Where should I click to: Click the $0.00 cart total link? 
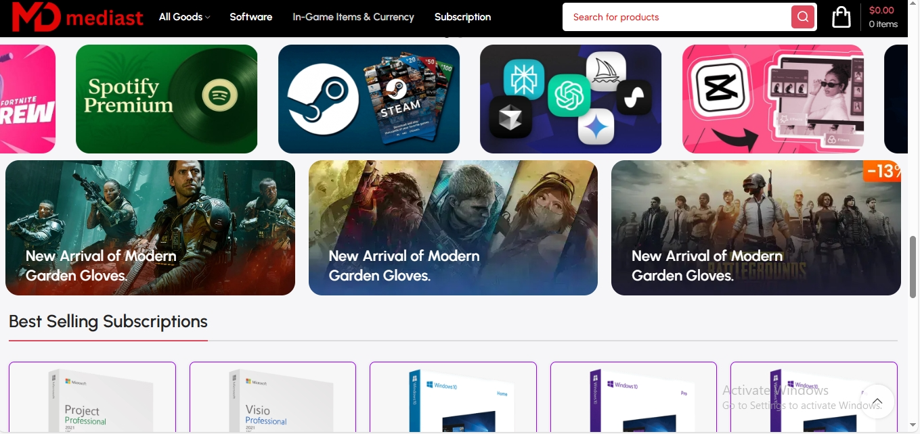[881, 10]
